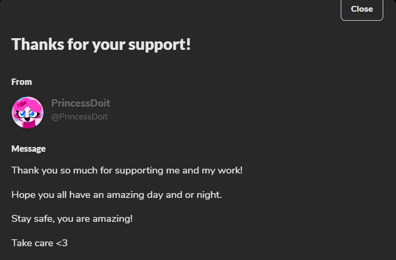Click the 'Thank you so much' message line
The width and height of the screenshot is (396, 260).
pos(127,170)
